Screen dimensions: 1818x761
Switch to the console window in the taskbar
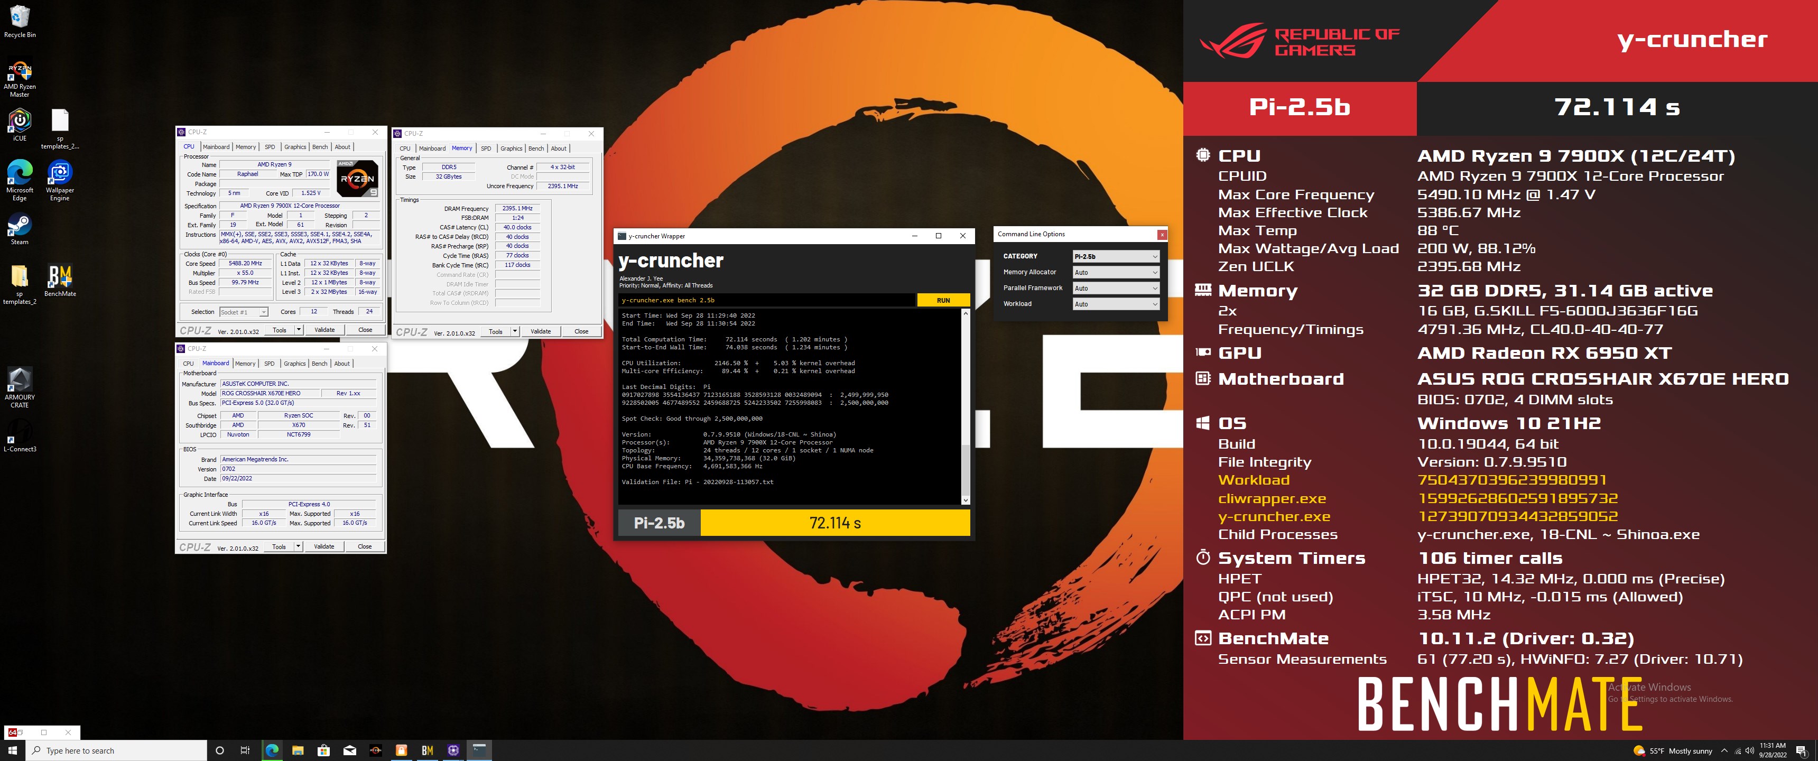(x=480, y=750)
